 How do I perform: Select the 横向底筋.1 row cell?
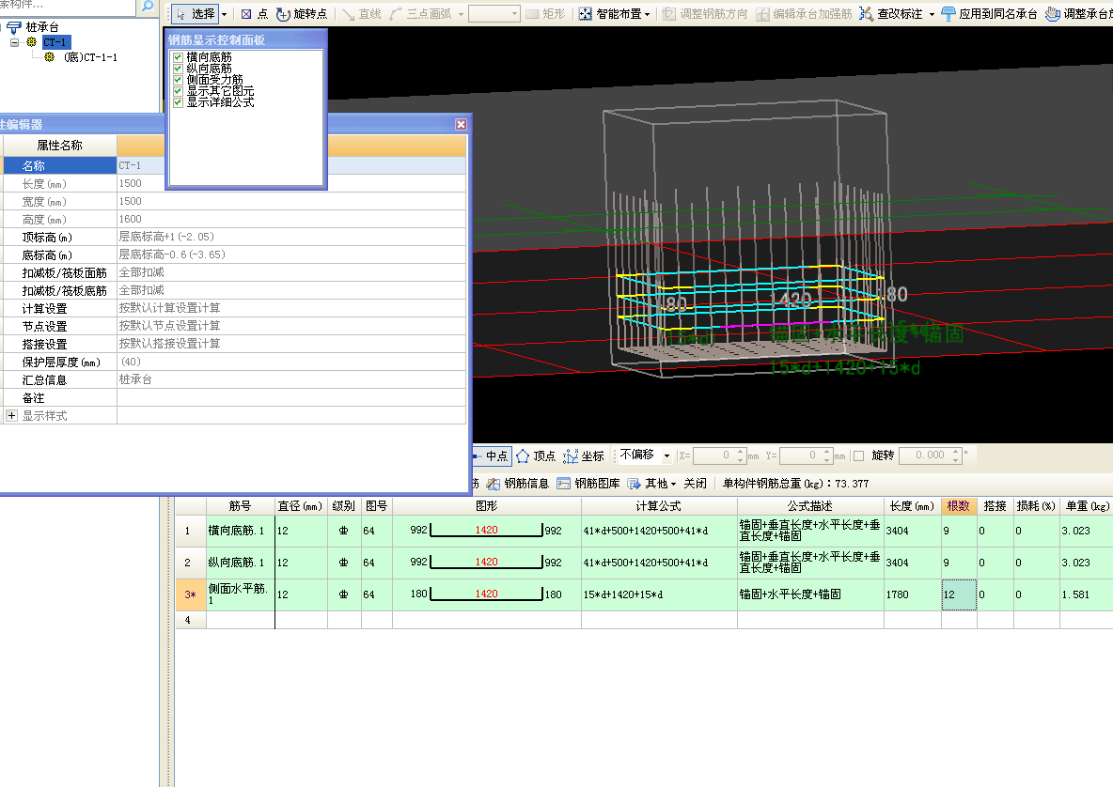(240, 531)
